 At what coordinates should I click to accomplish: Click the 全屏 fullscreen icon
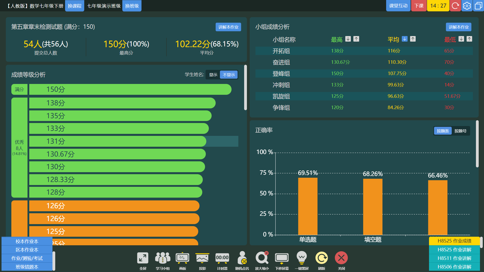tap(143, 258)
